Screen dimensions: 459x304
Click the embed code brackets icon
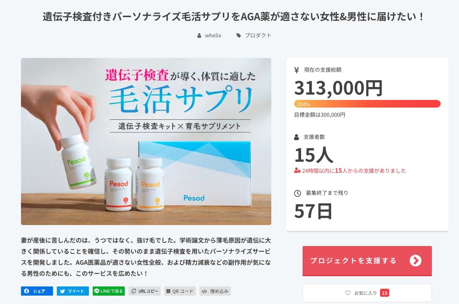pyautogui.click(x=205, y=291)
